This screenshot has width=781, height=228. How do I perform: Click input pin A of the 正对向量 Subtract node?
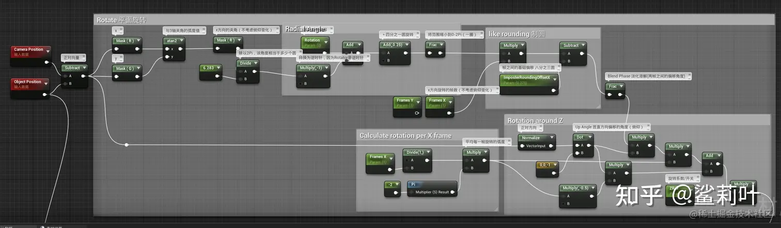tap(64, 76)
